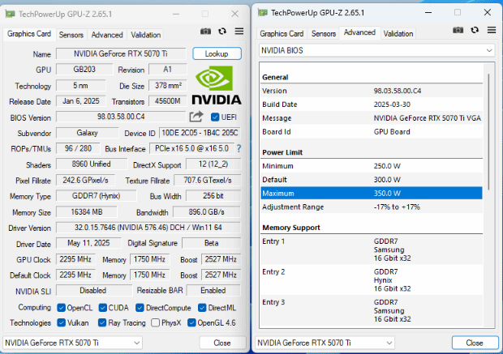
Task: Toggle the CUDA checkbox
Action: [x=103, y=308]
